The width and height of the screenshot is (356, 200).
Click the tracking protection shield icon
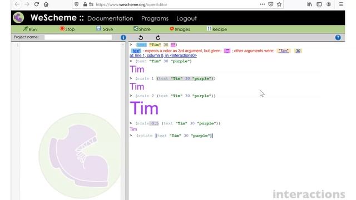pyautogui.click(x=77, y=4)
